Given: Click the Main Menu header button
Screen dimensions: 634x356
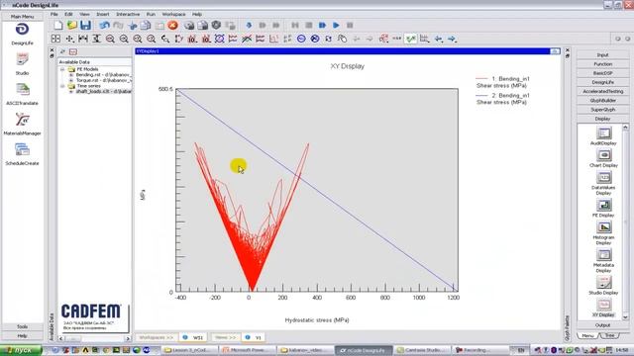Looking at the screenshot, I should (x=22, y=17).
